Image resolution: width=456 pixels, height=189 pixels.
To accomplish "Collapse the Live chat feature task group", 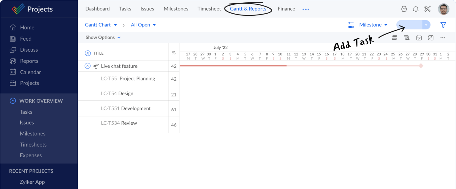I will [x=87, y=66].
